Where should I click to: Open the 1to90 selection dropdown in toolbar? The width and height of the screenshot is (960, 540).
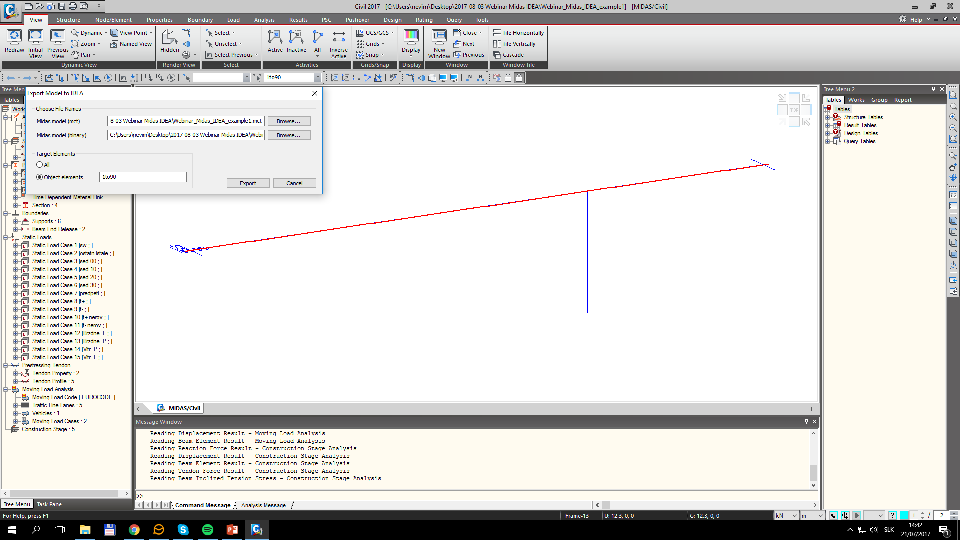click(317, 78)
